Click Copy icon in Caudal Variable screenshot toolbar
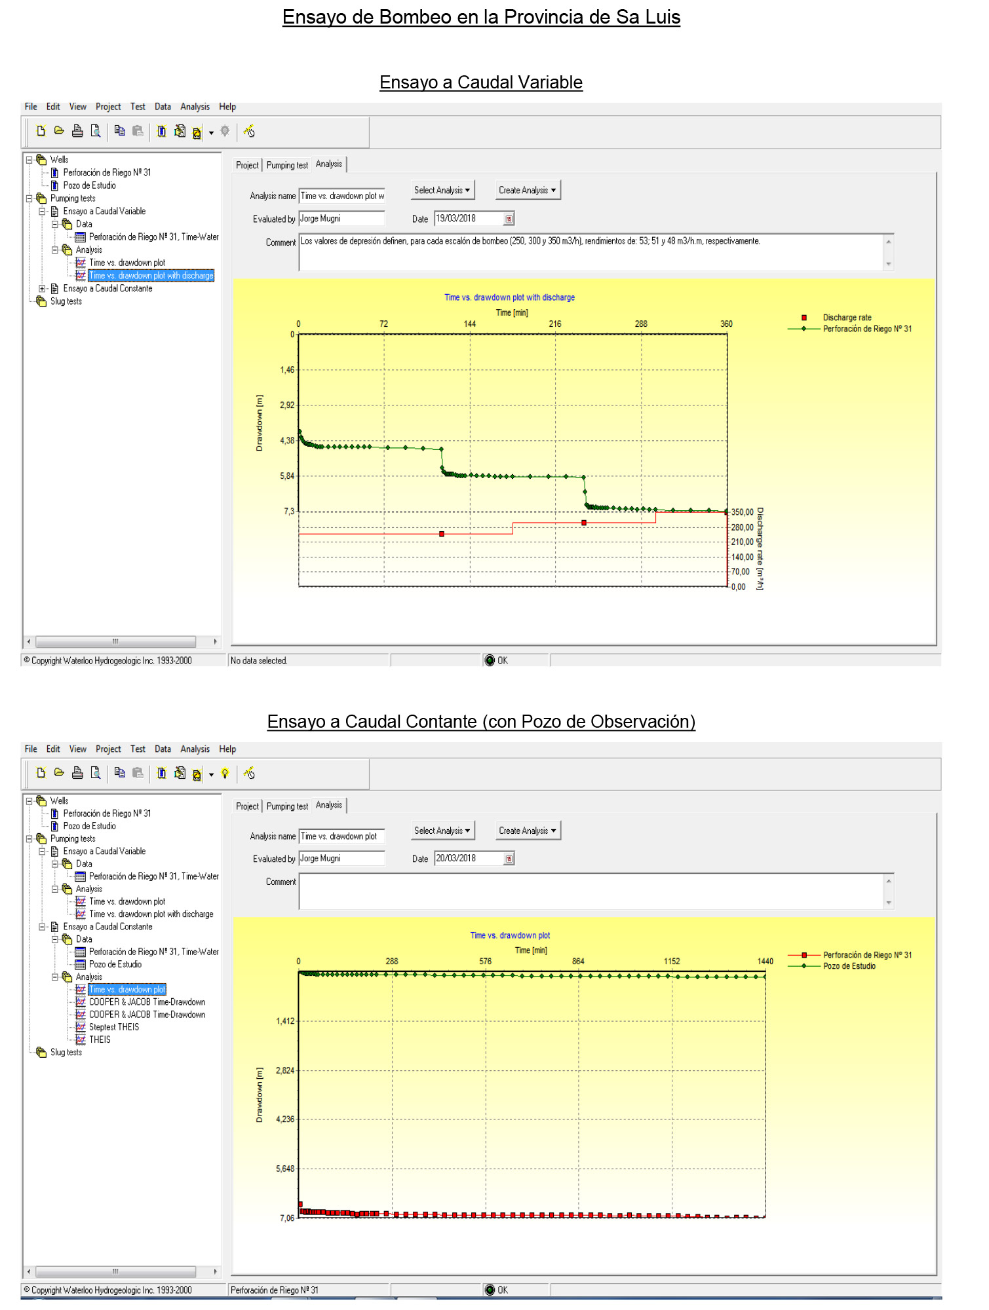This screenshot has width=989, height=1310. point(119,131)
